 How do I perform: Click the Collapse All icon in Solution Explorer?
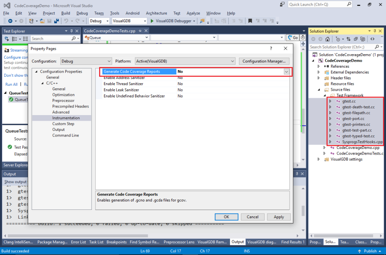(355, 39)
